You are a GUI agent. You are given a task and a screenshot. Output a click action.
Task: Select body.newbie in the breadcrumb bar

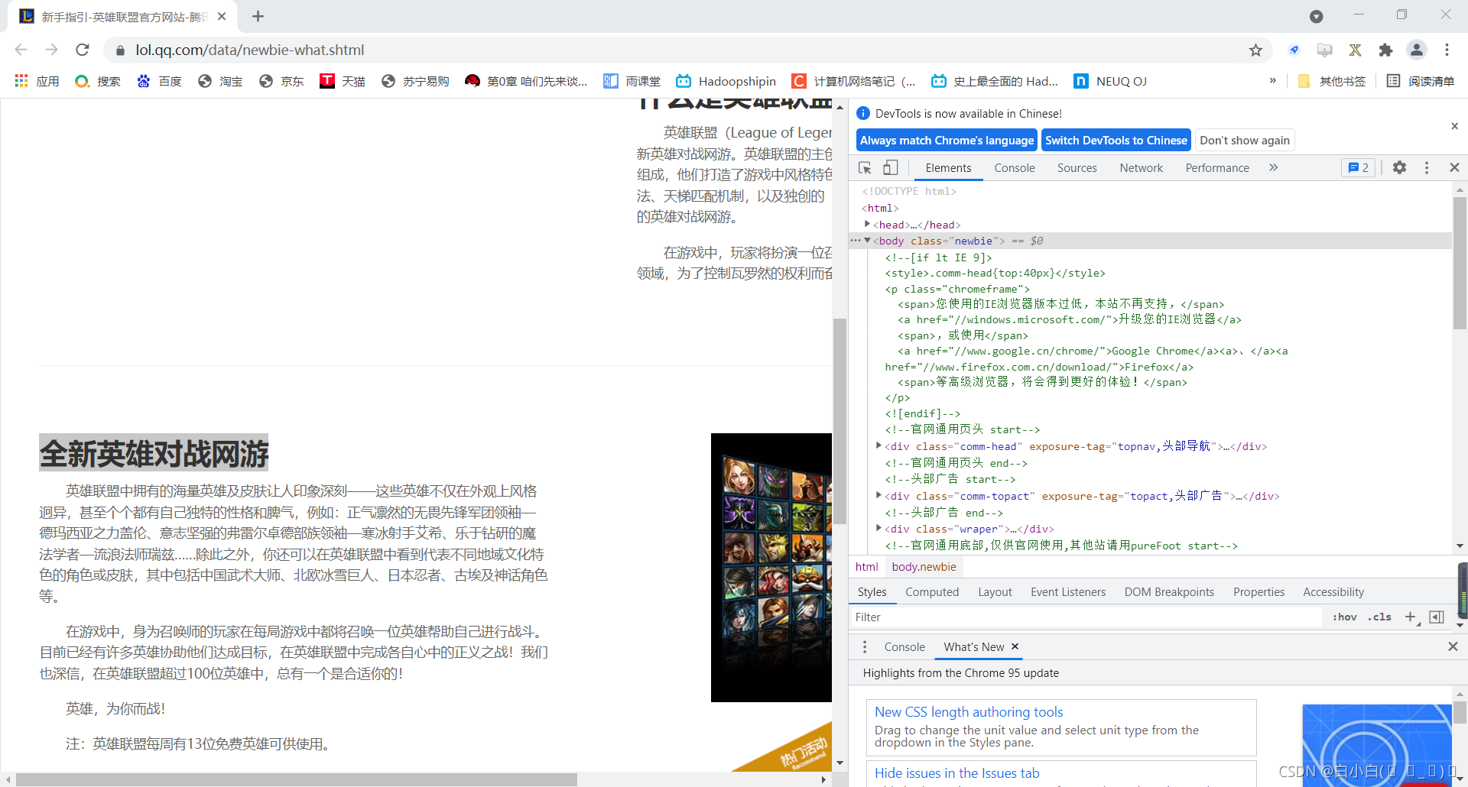point(924,567)
